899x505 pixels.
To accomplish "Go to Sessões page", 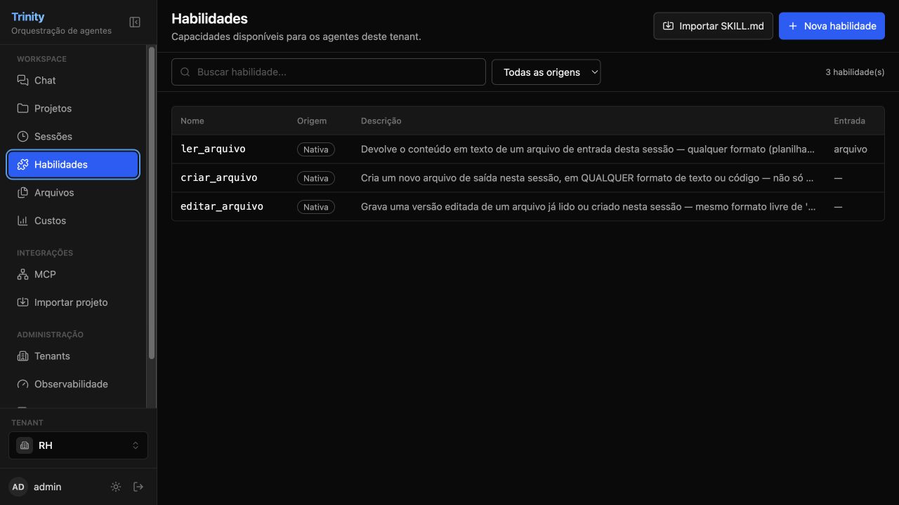I will 73,136.
